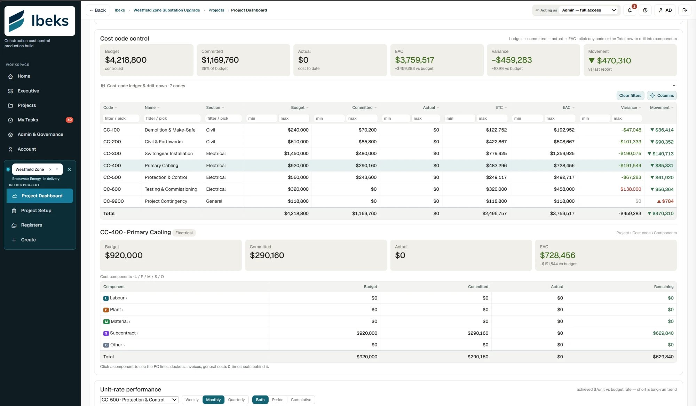Select Period trend toggle

coord(278,400)
